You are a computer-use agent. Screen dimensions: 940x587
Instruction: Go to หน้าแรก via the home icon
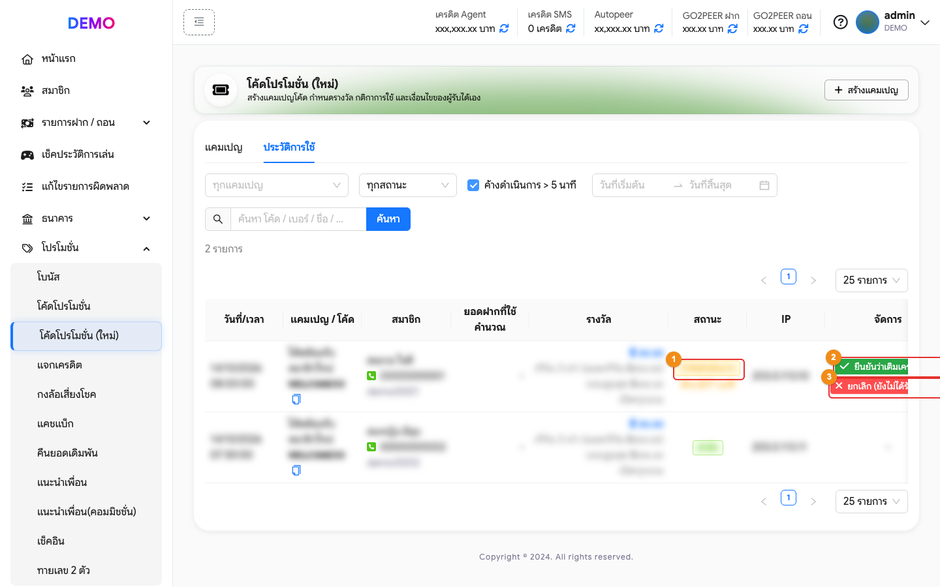[27, 59]
